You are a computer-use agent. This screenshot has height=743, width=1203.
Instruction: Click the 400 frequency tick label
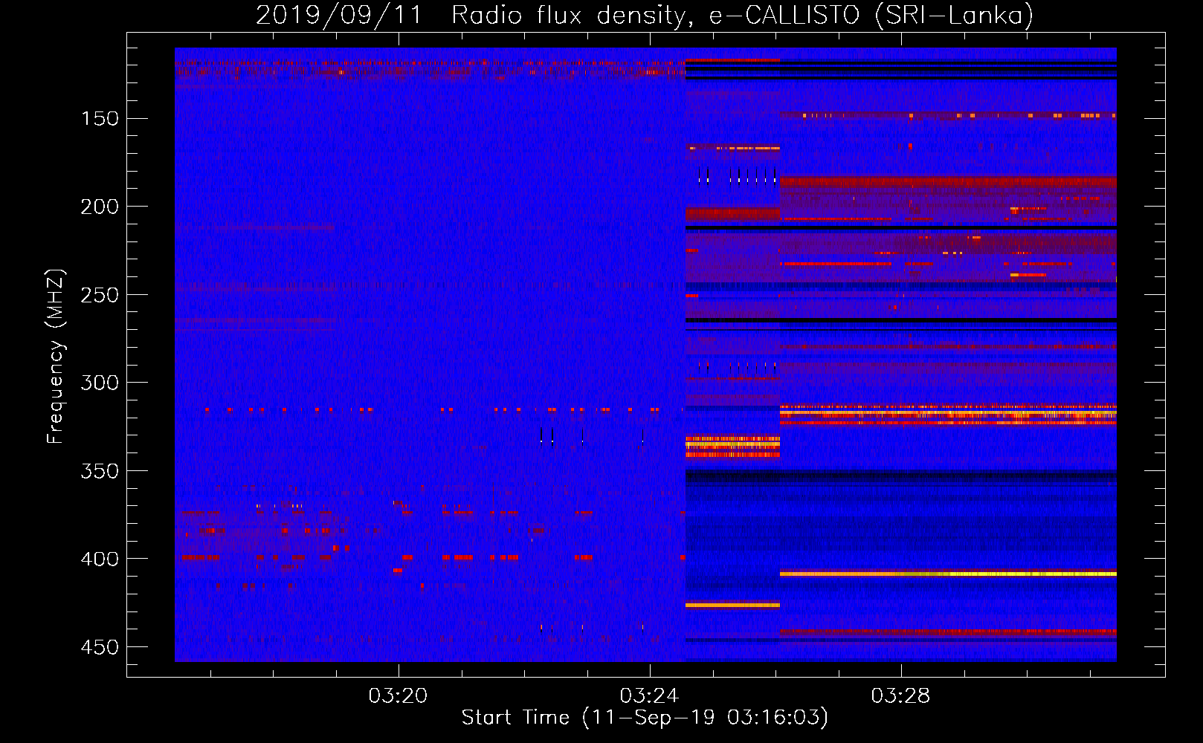[100, 559]
